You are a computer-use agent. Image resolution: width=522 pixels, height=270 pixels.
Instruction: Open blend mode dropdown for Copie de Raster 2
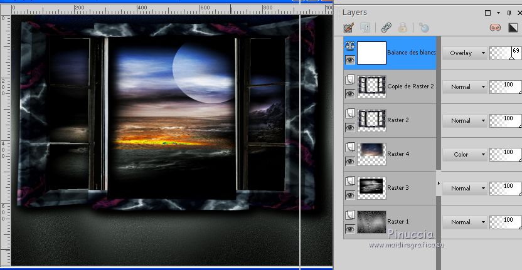(465, 87)
